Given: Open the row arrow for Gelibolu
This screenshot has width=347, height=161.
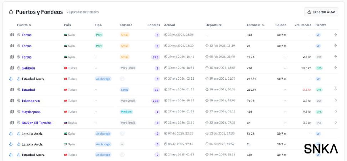Looking at the screenshot, I should (335, 67).
